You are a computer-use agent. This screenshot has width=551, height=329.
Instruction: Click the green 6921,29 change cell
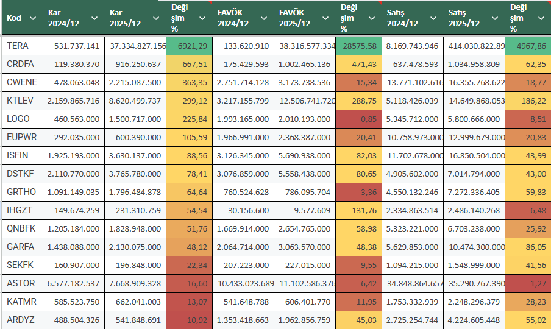pos(189,46)
